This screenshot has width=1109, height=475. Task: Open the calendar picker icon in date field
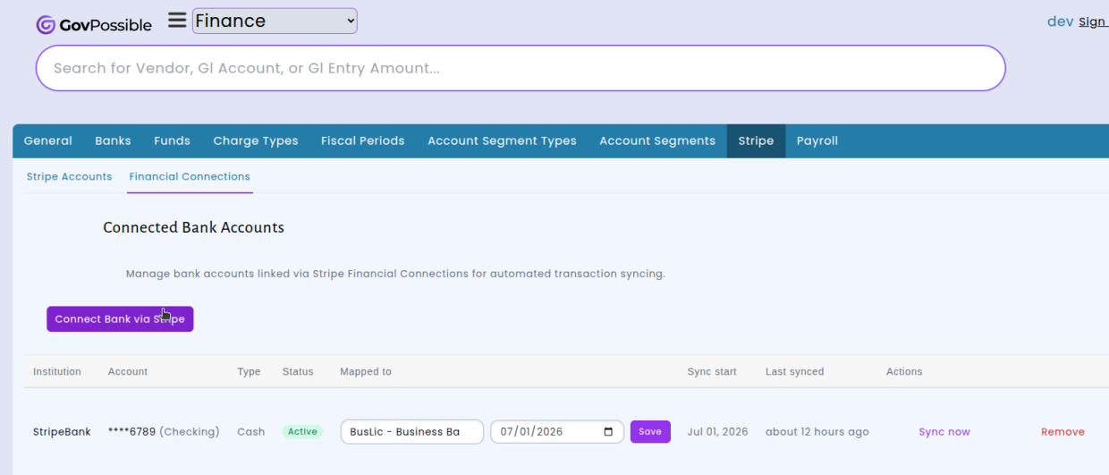[608, 432]
